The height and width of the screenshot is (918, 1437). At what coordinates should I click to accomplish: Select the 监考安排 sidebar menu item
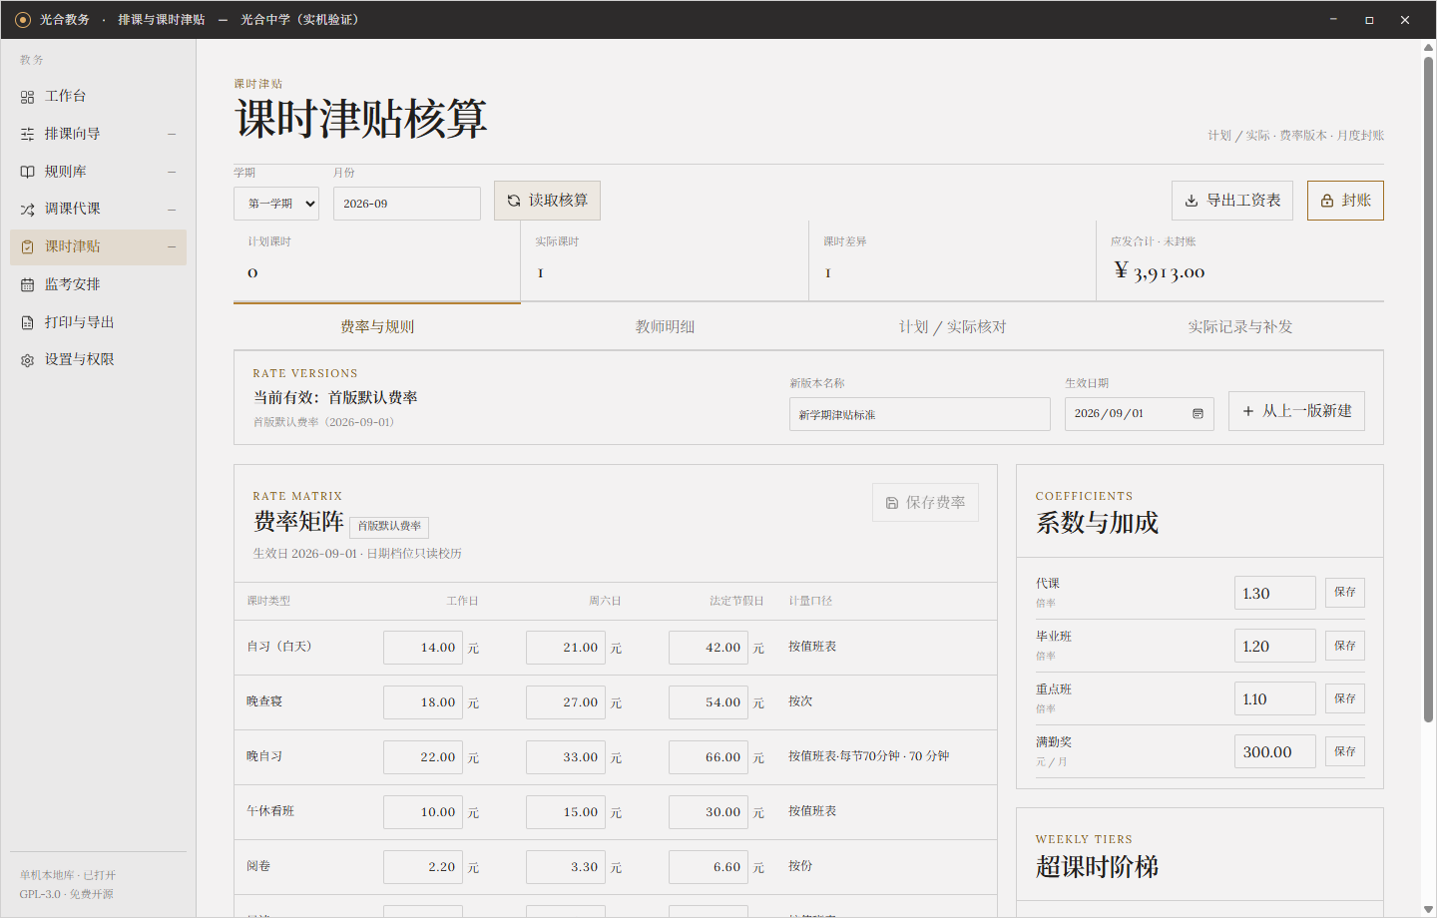[x=98, y=284]
